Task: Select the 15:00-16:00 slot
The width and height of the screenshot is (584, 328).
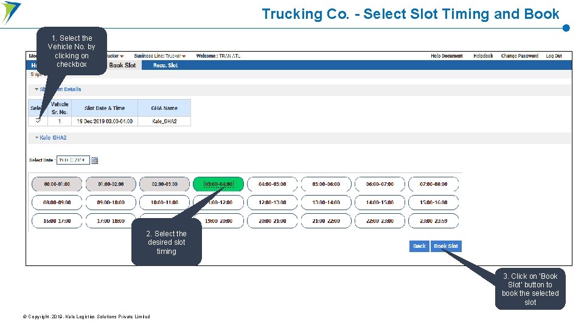Action: tap(434, 202)
